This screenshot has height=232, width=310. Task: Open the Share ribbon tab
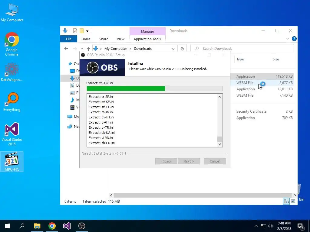[104, 39]
